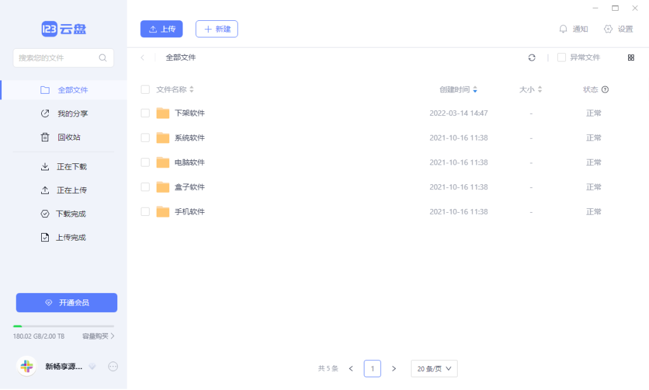Switch to grid view using the layout icon
Image resolution: width=649 pixels, height=390 pixels.
631,58
